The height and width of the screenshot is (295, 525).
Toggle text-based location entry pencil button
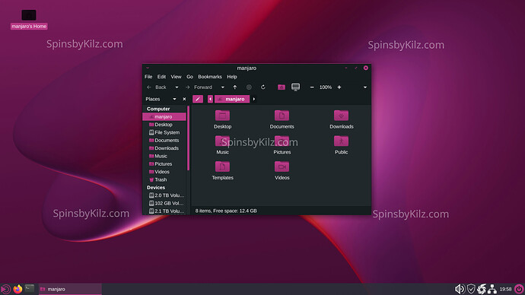click(198, 99)
